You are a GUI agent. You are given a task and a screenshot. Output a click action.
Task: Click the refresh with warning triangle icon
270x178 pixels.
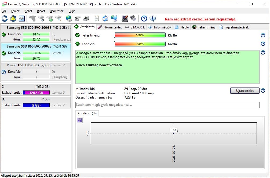[x=13, y=19]
